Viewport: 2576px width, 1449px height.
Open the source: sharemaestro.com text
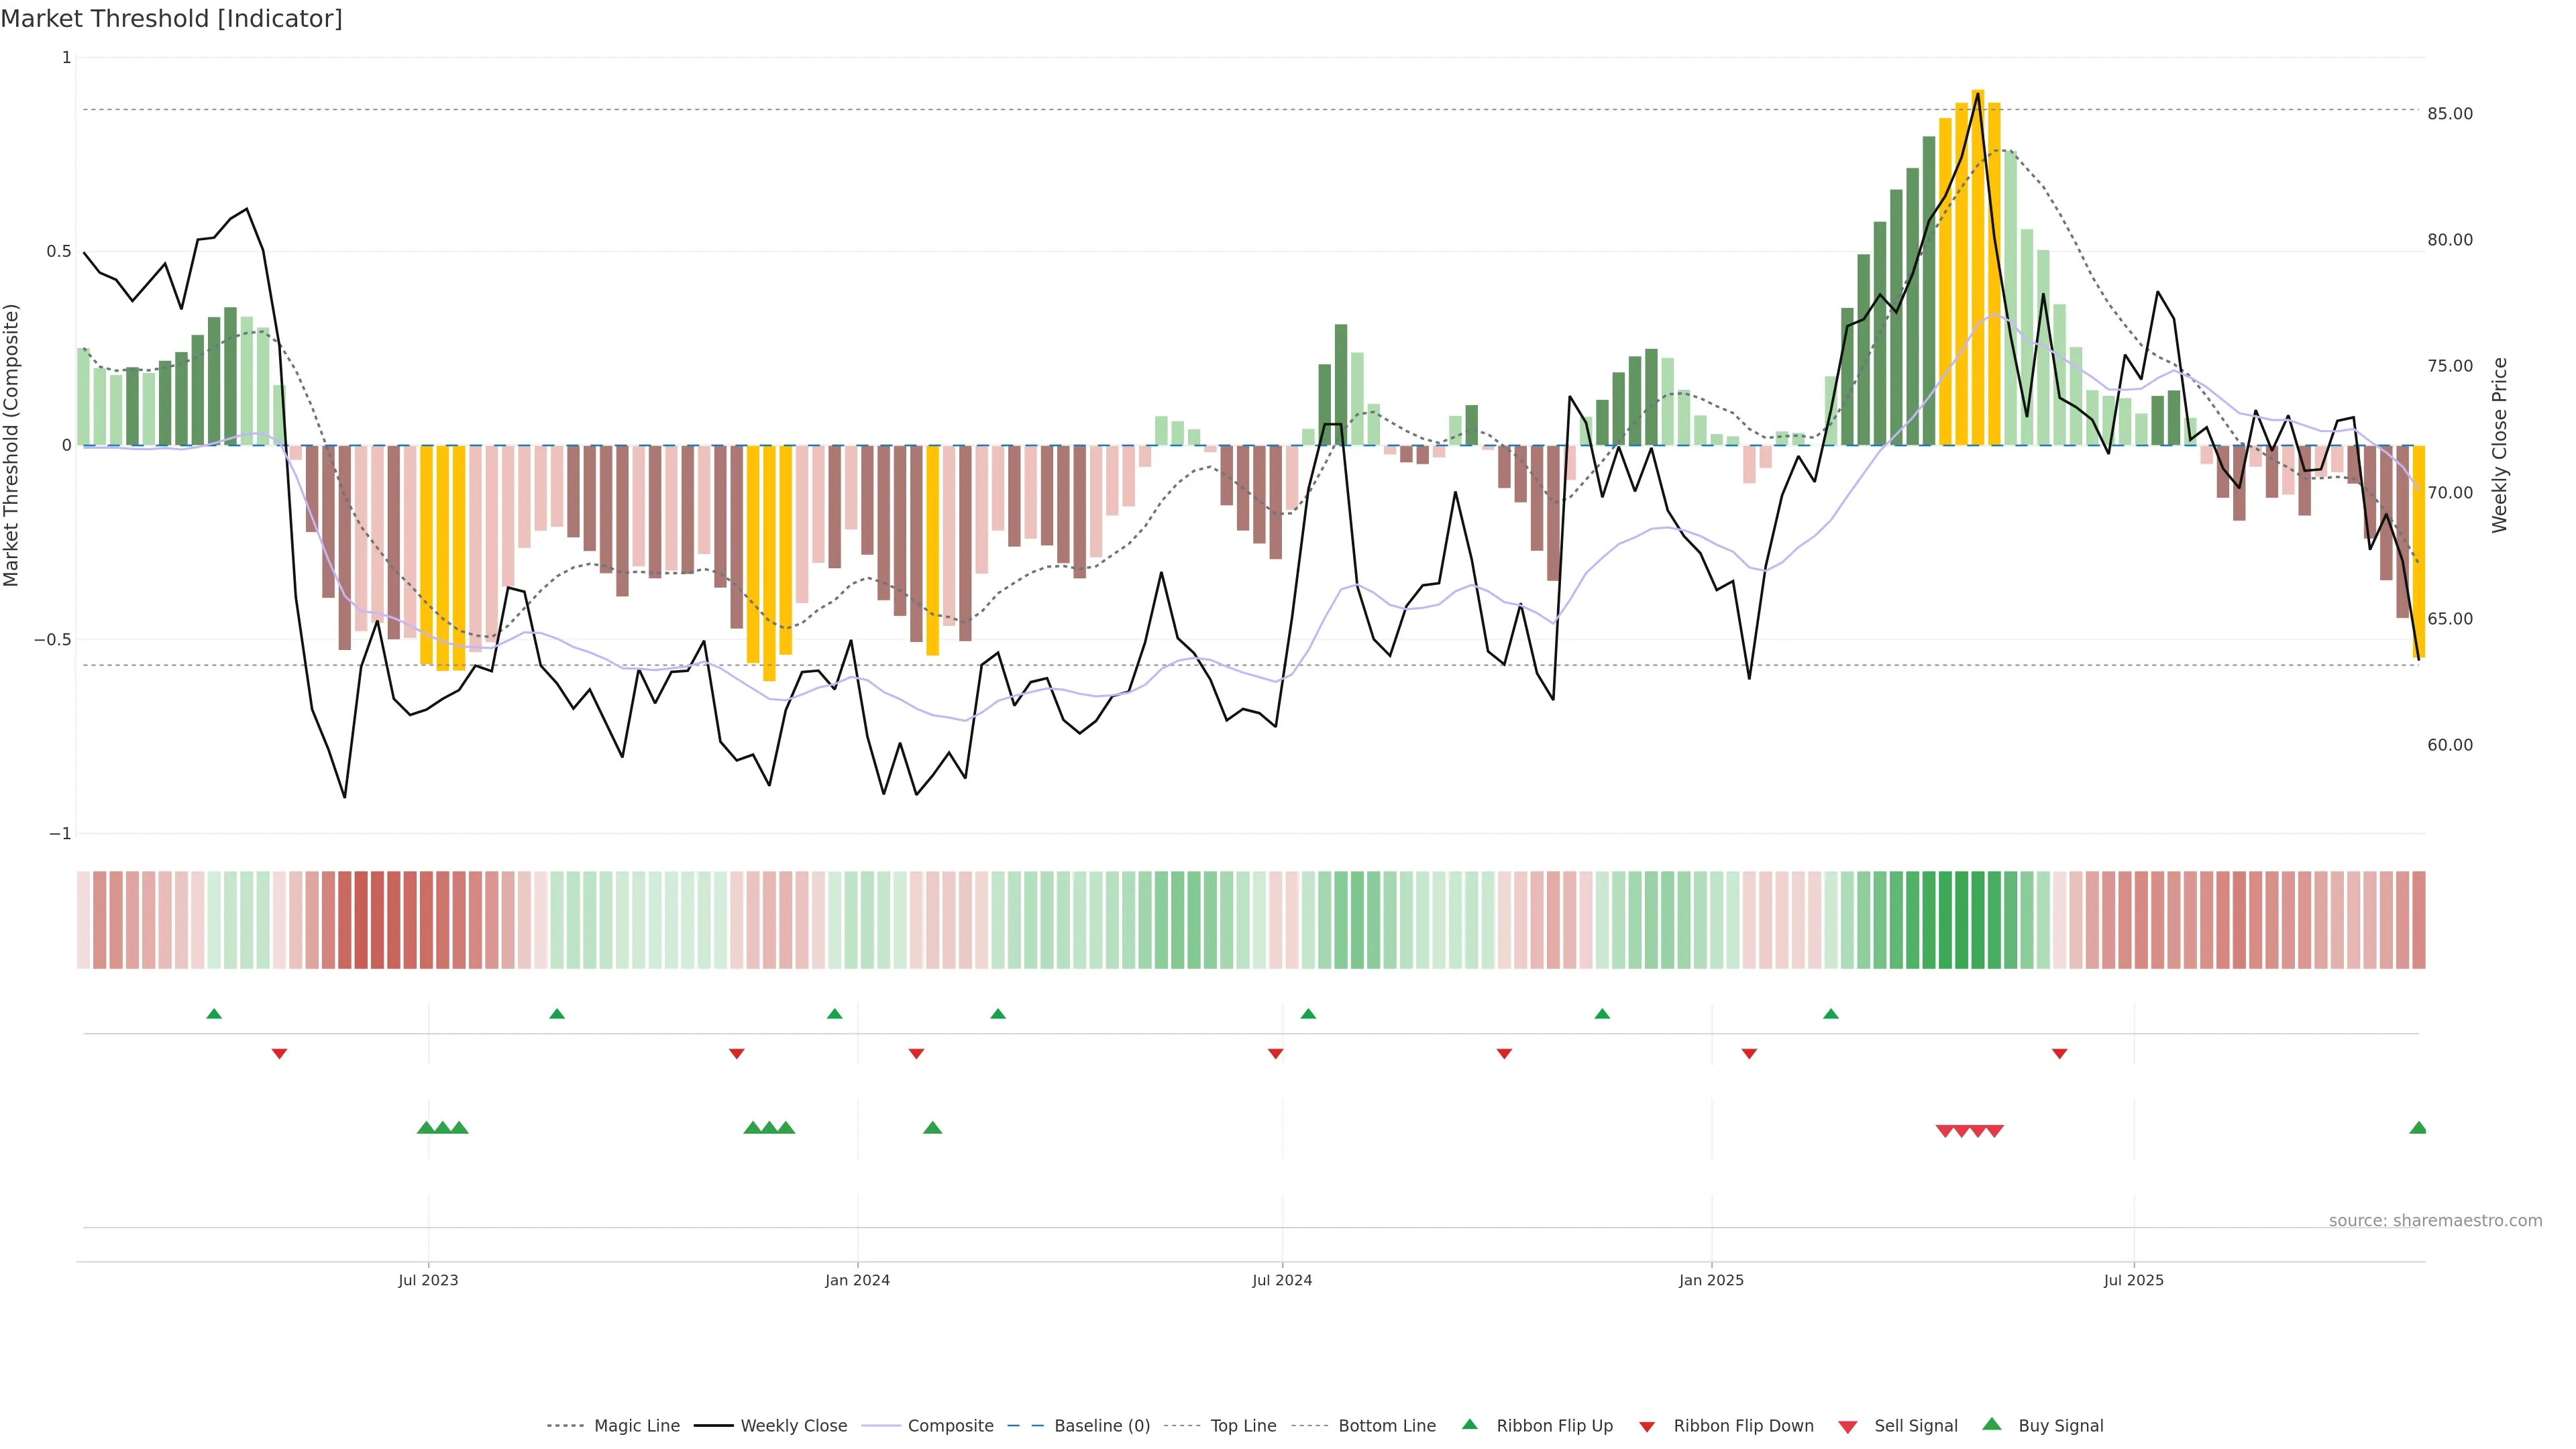pos(2435,1221)
